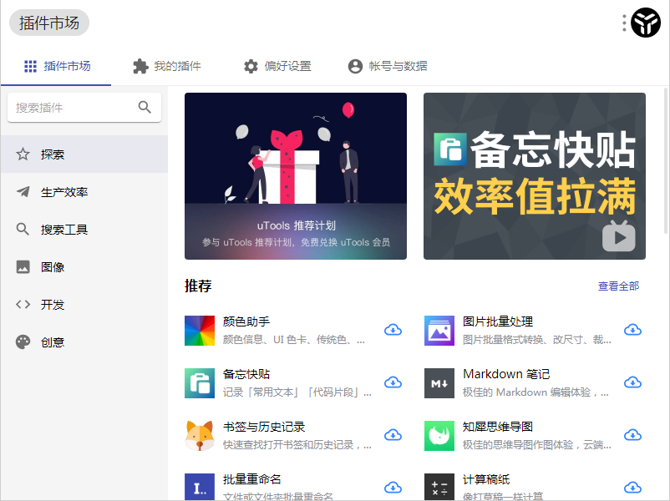Screen dimensions: 670x501
Task: Click the 图片批量处理 plugin icon
Action: [439, 331]
